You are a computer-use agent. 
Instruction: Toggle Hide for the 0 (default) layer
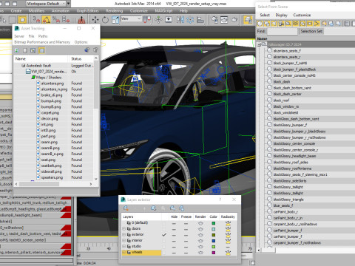(174, 223)
